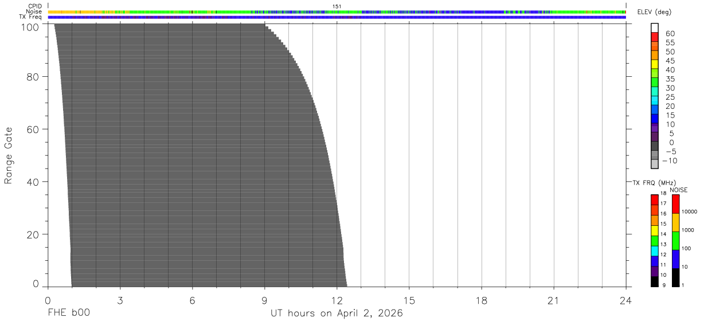
Task: Click the 24 tick on the UT hours axis
Action: [625, 300]
